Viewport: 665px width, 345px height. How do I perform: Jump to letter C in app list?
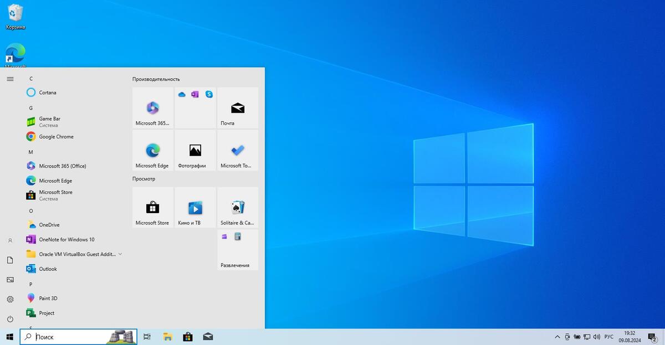(x=31, y=79)
